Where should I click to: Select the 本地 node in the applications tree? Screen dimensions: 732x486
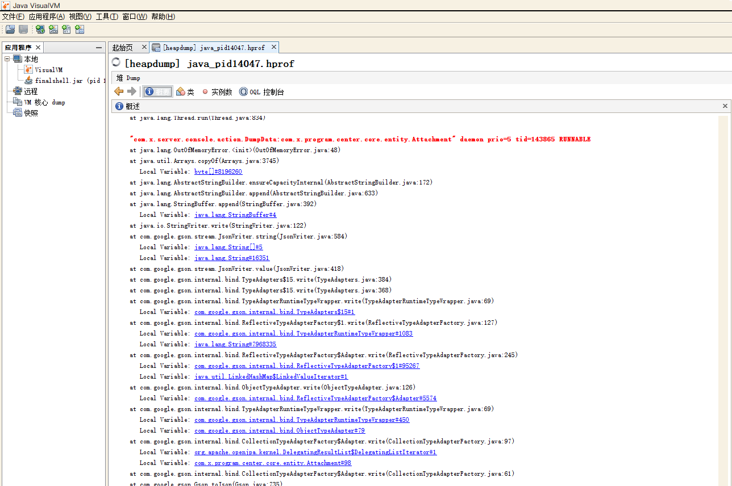pyautogui.click(x=31, y=59)
